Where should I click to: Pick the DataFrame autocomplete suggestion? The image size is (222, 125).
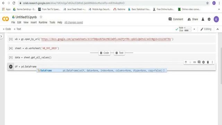(102, 70)
